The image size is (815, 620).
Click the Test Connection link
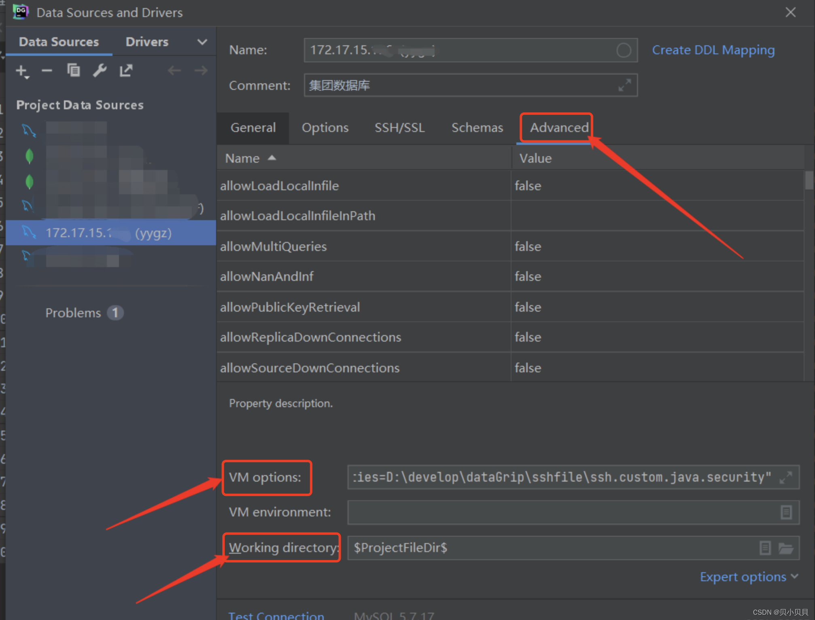pyautogui.click(x=276, y=615)
